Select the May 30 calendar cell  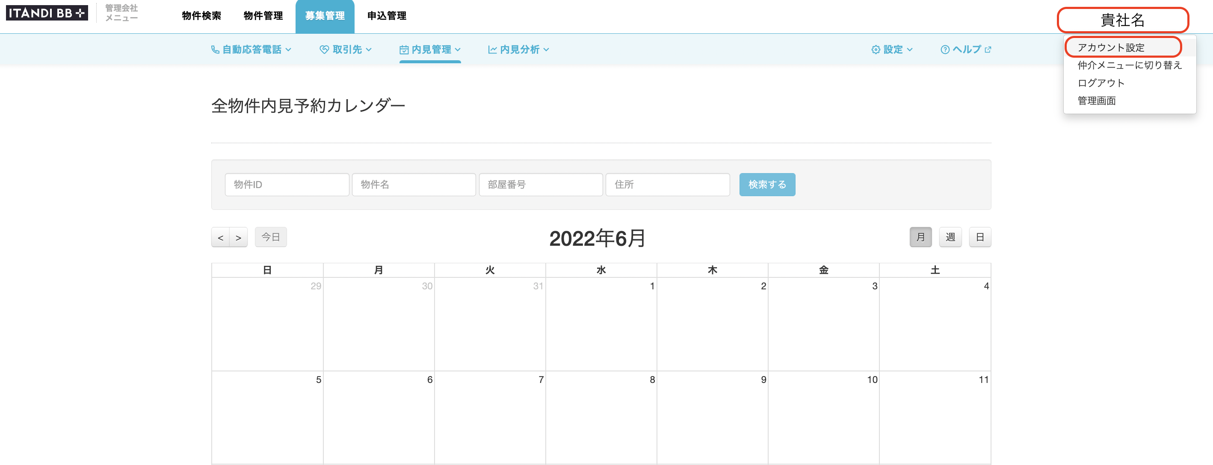pos(379,324)
